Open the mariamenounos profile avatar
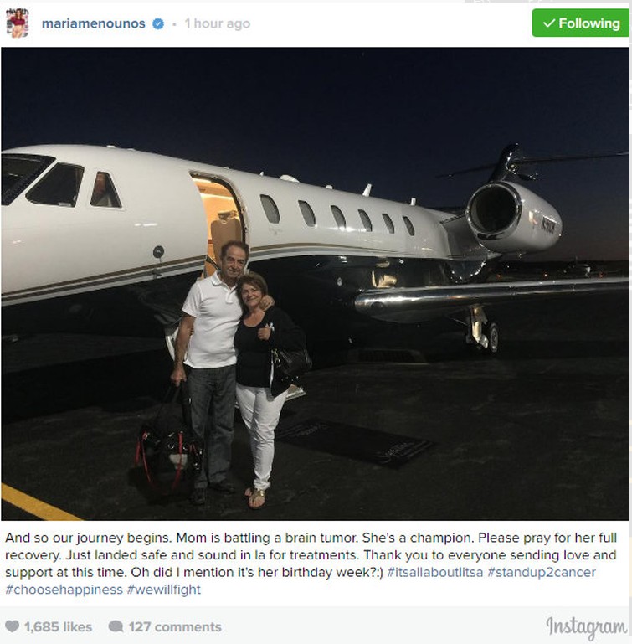The image size is (632, 644). click(18, 23)
